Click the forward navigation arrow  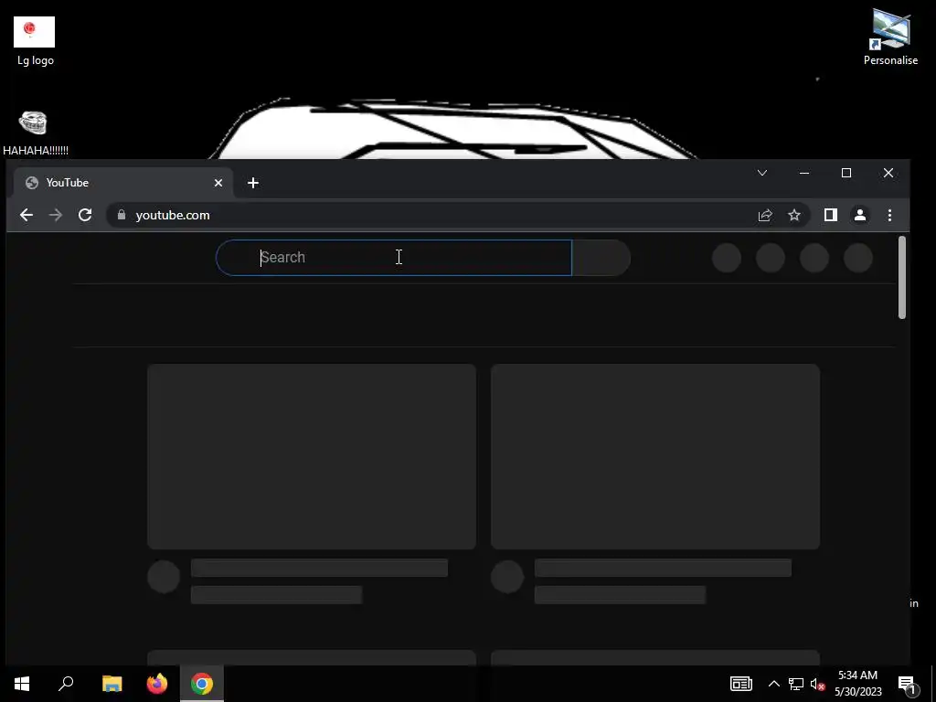click(x=56, y=215)
